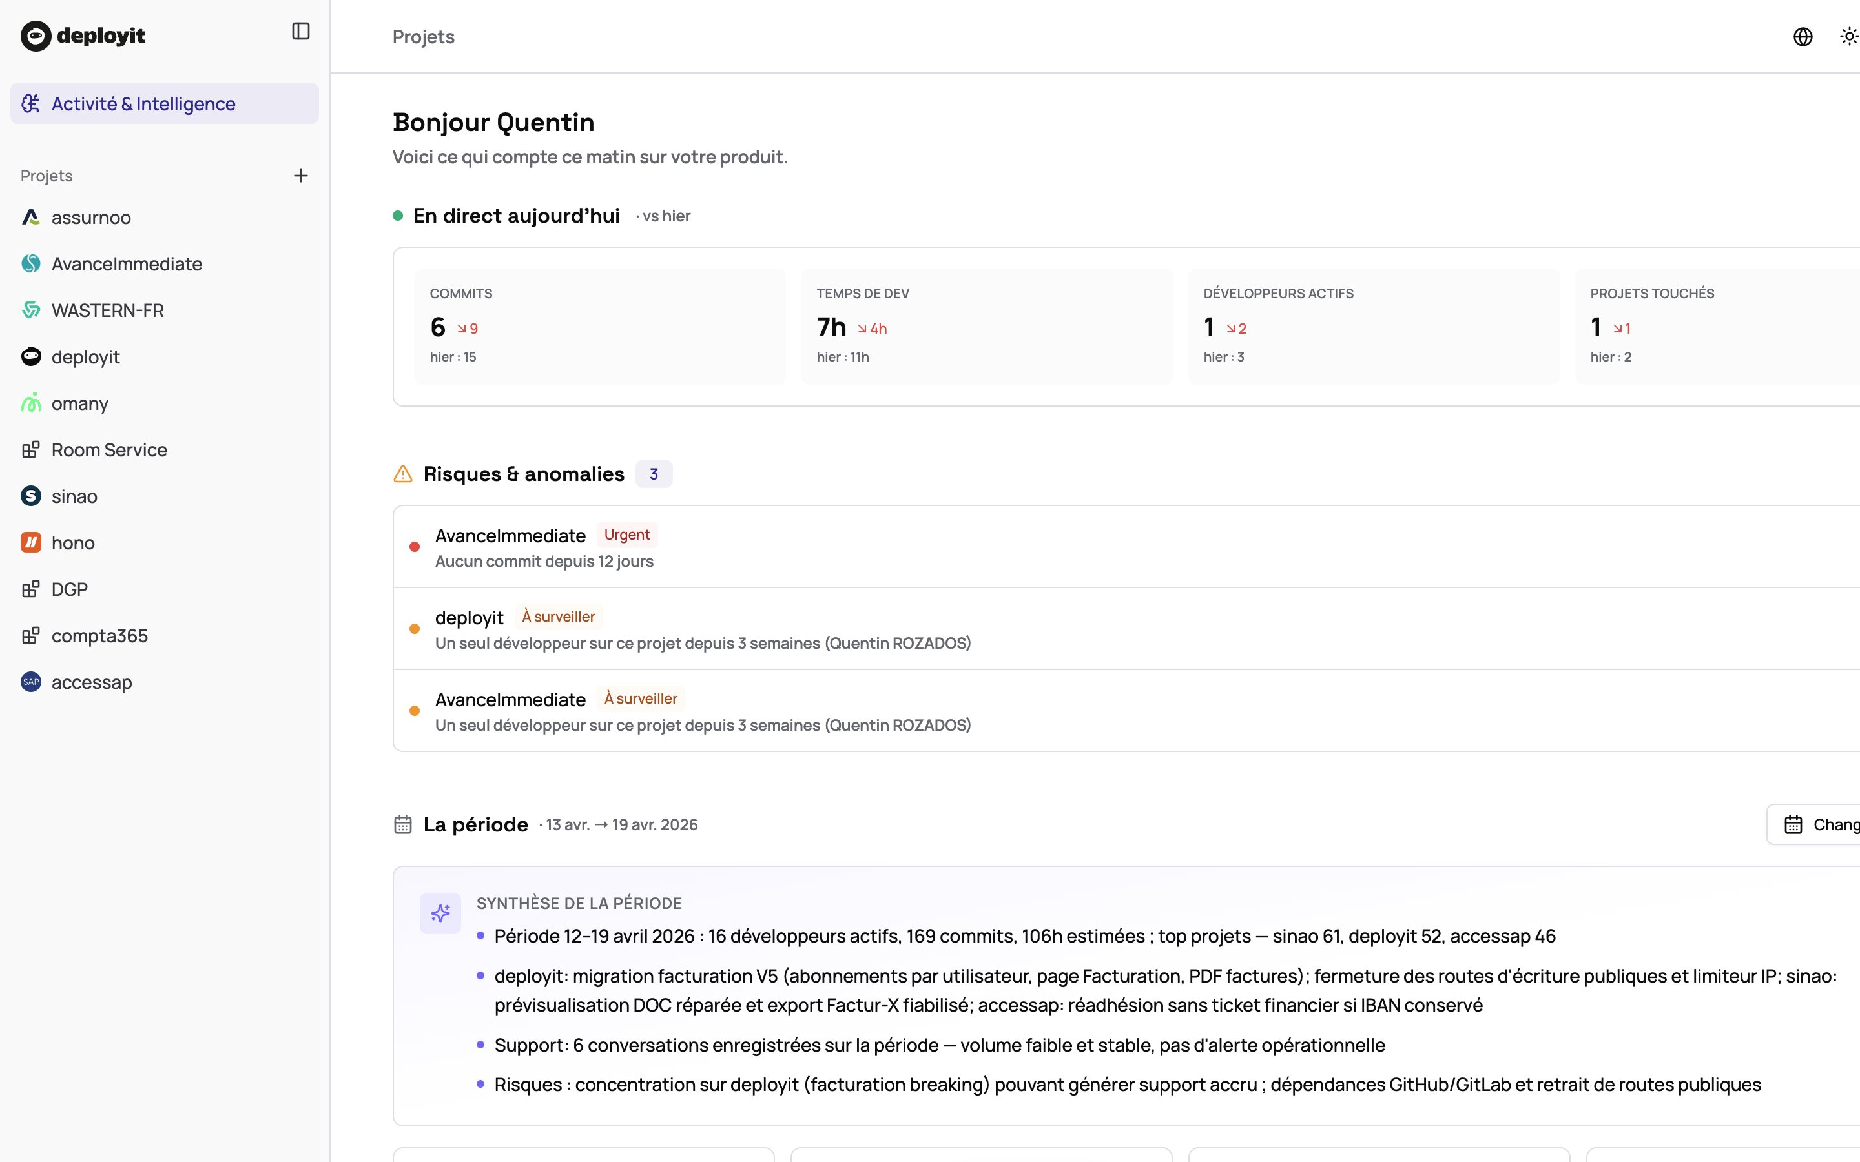Click the calendar icon beside La période
Screen dimensions: 1860x1162
point(403,824)
